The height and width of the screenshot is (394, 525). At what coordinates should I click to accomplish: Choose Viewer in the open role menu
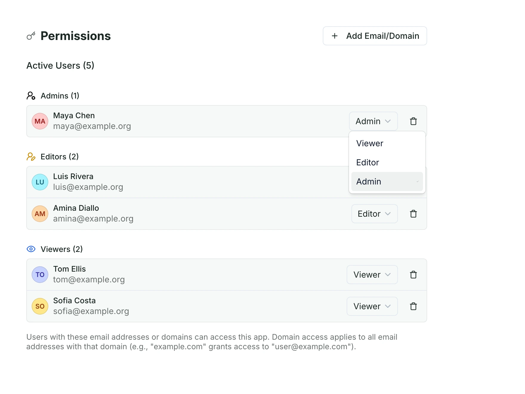387,143
